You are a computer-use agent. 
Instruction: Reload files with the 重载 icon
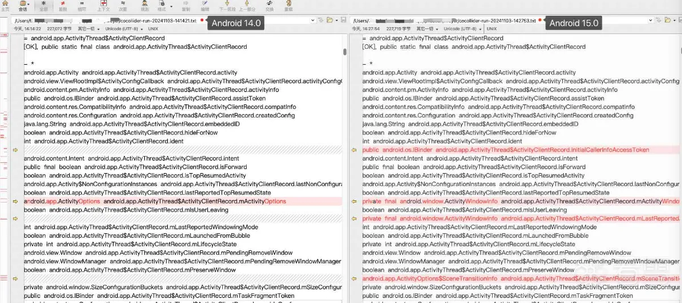pos(289,6)
